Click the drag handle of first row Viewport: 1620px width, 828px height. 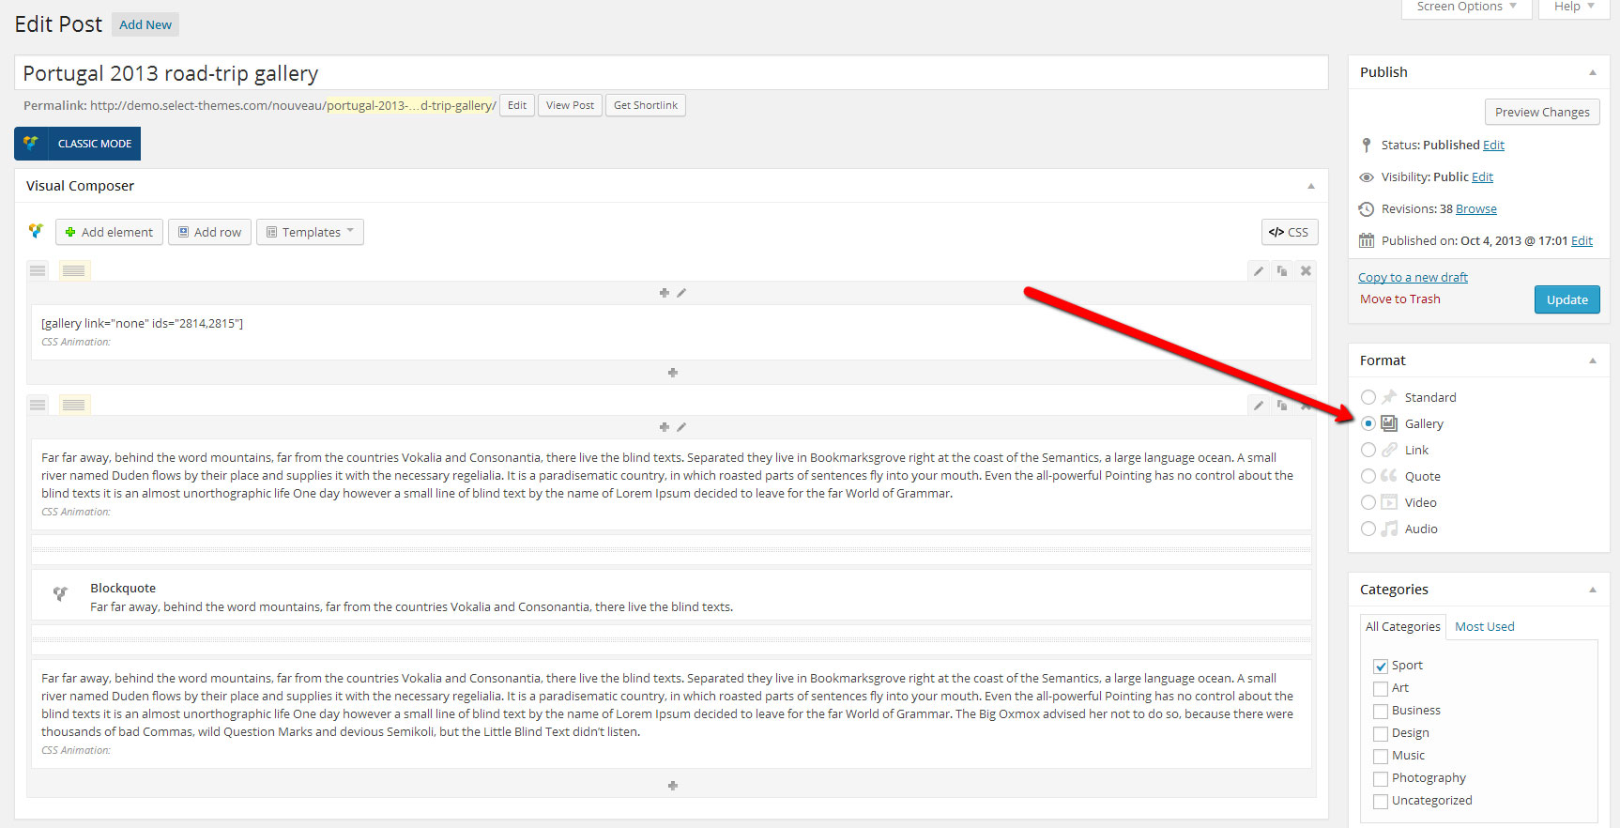[x=38, y=271]
